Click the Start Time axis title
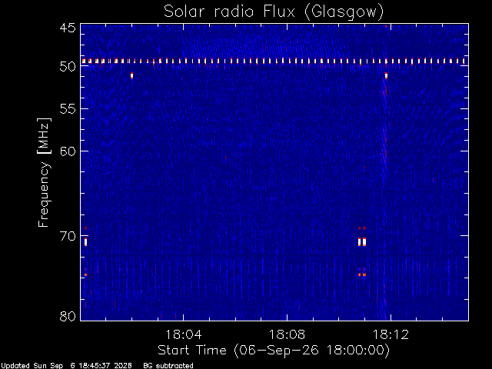The image size is (492, 369). 274,351
